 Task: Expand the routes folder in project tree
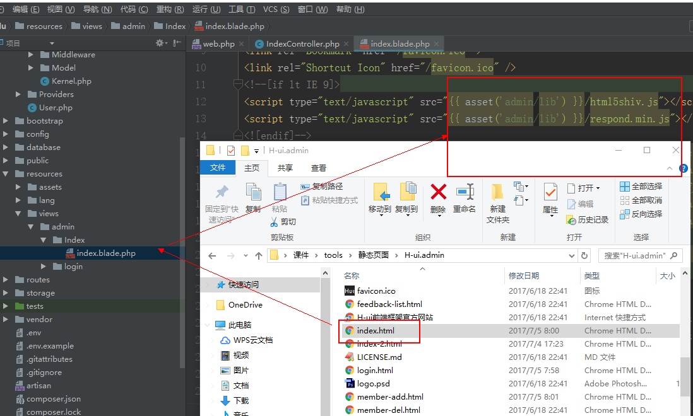tap(6, 280)
